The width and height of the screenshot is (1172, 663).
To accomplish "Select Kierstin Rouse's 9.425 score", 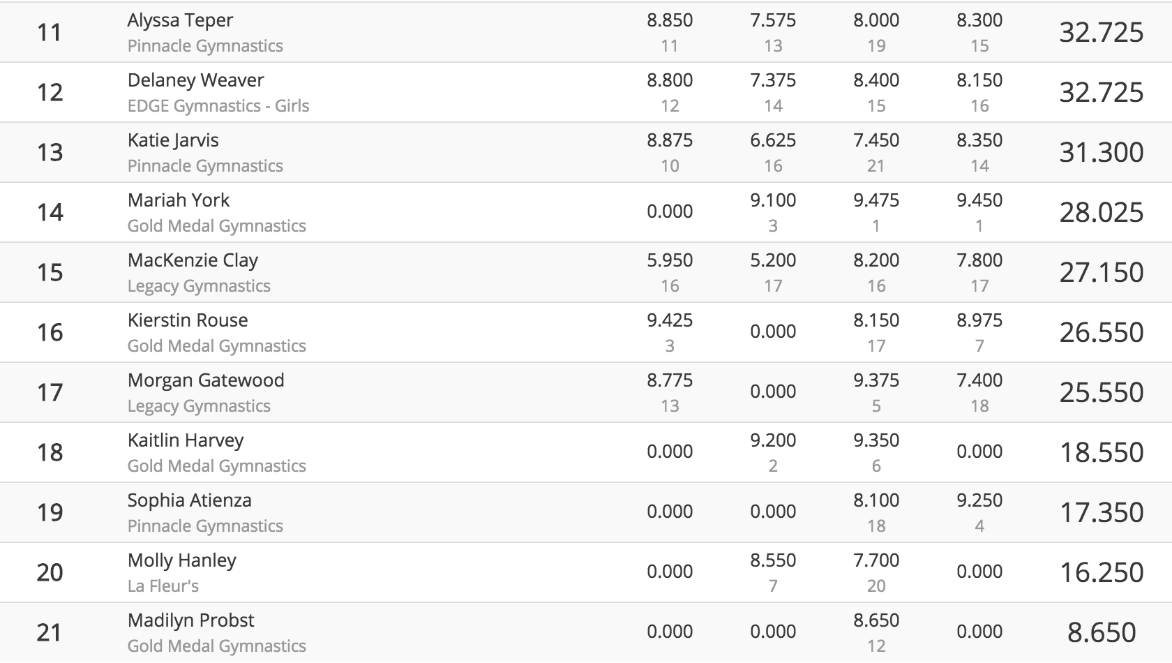I will (670, 320).
